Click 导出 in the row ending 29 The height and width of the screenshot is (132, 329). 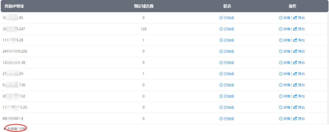[x=301, y=74]
